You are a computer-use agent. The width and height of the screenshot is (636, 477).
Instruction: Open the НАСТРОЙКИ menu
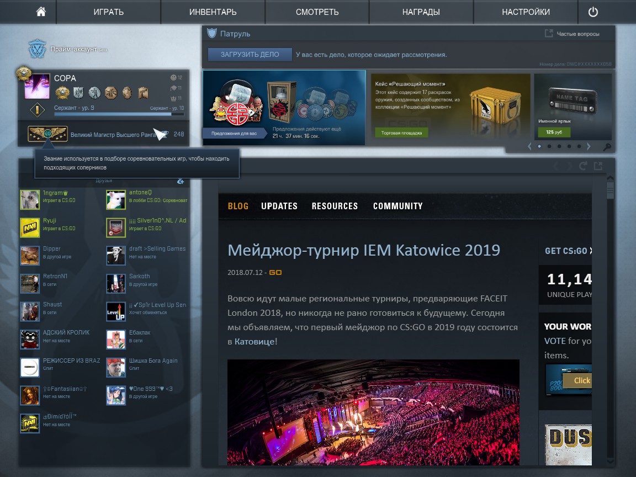tap(526, 12)
